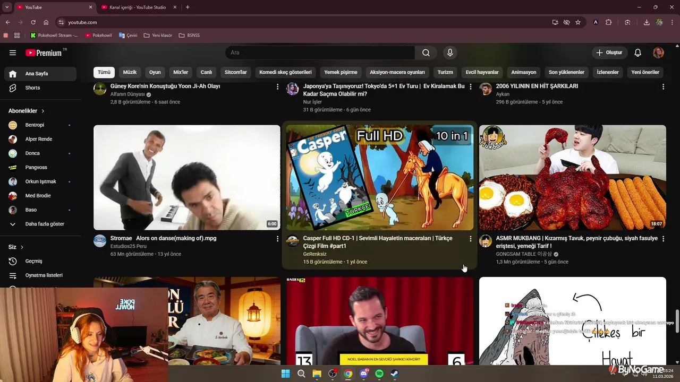
Task: Open File Explorer from taskbar
Action: (x=317, y=374)
